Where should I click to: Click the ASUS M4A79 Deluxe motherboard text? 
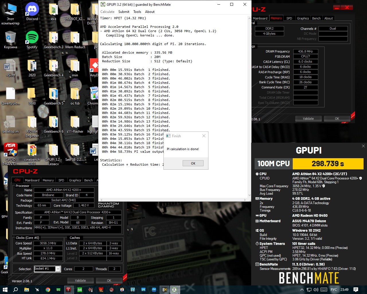309,221
